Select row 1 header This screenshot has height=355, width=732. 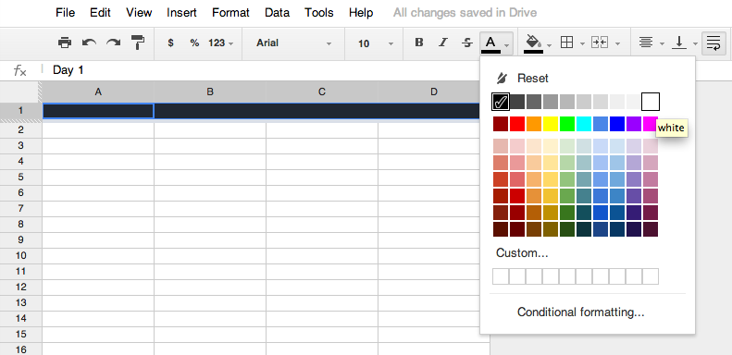(x=20, y=111)
